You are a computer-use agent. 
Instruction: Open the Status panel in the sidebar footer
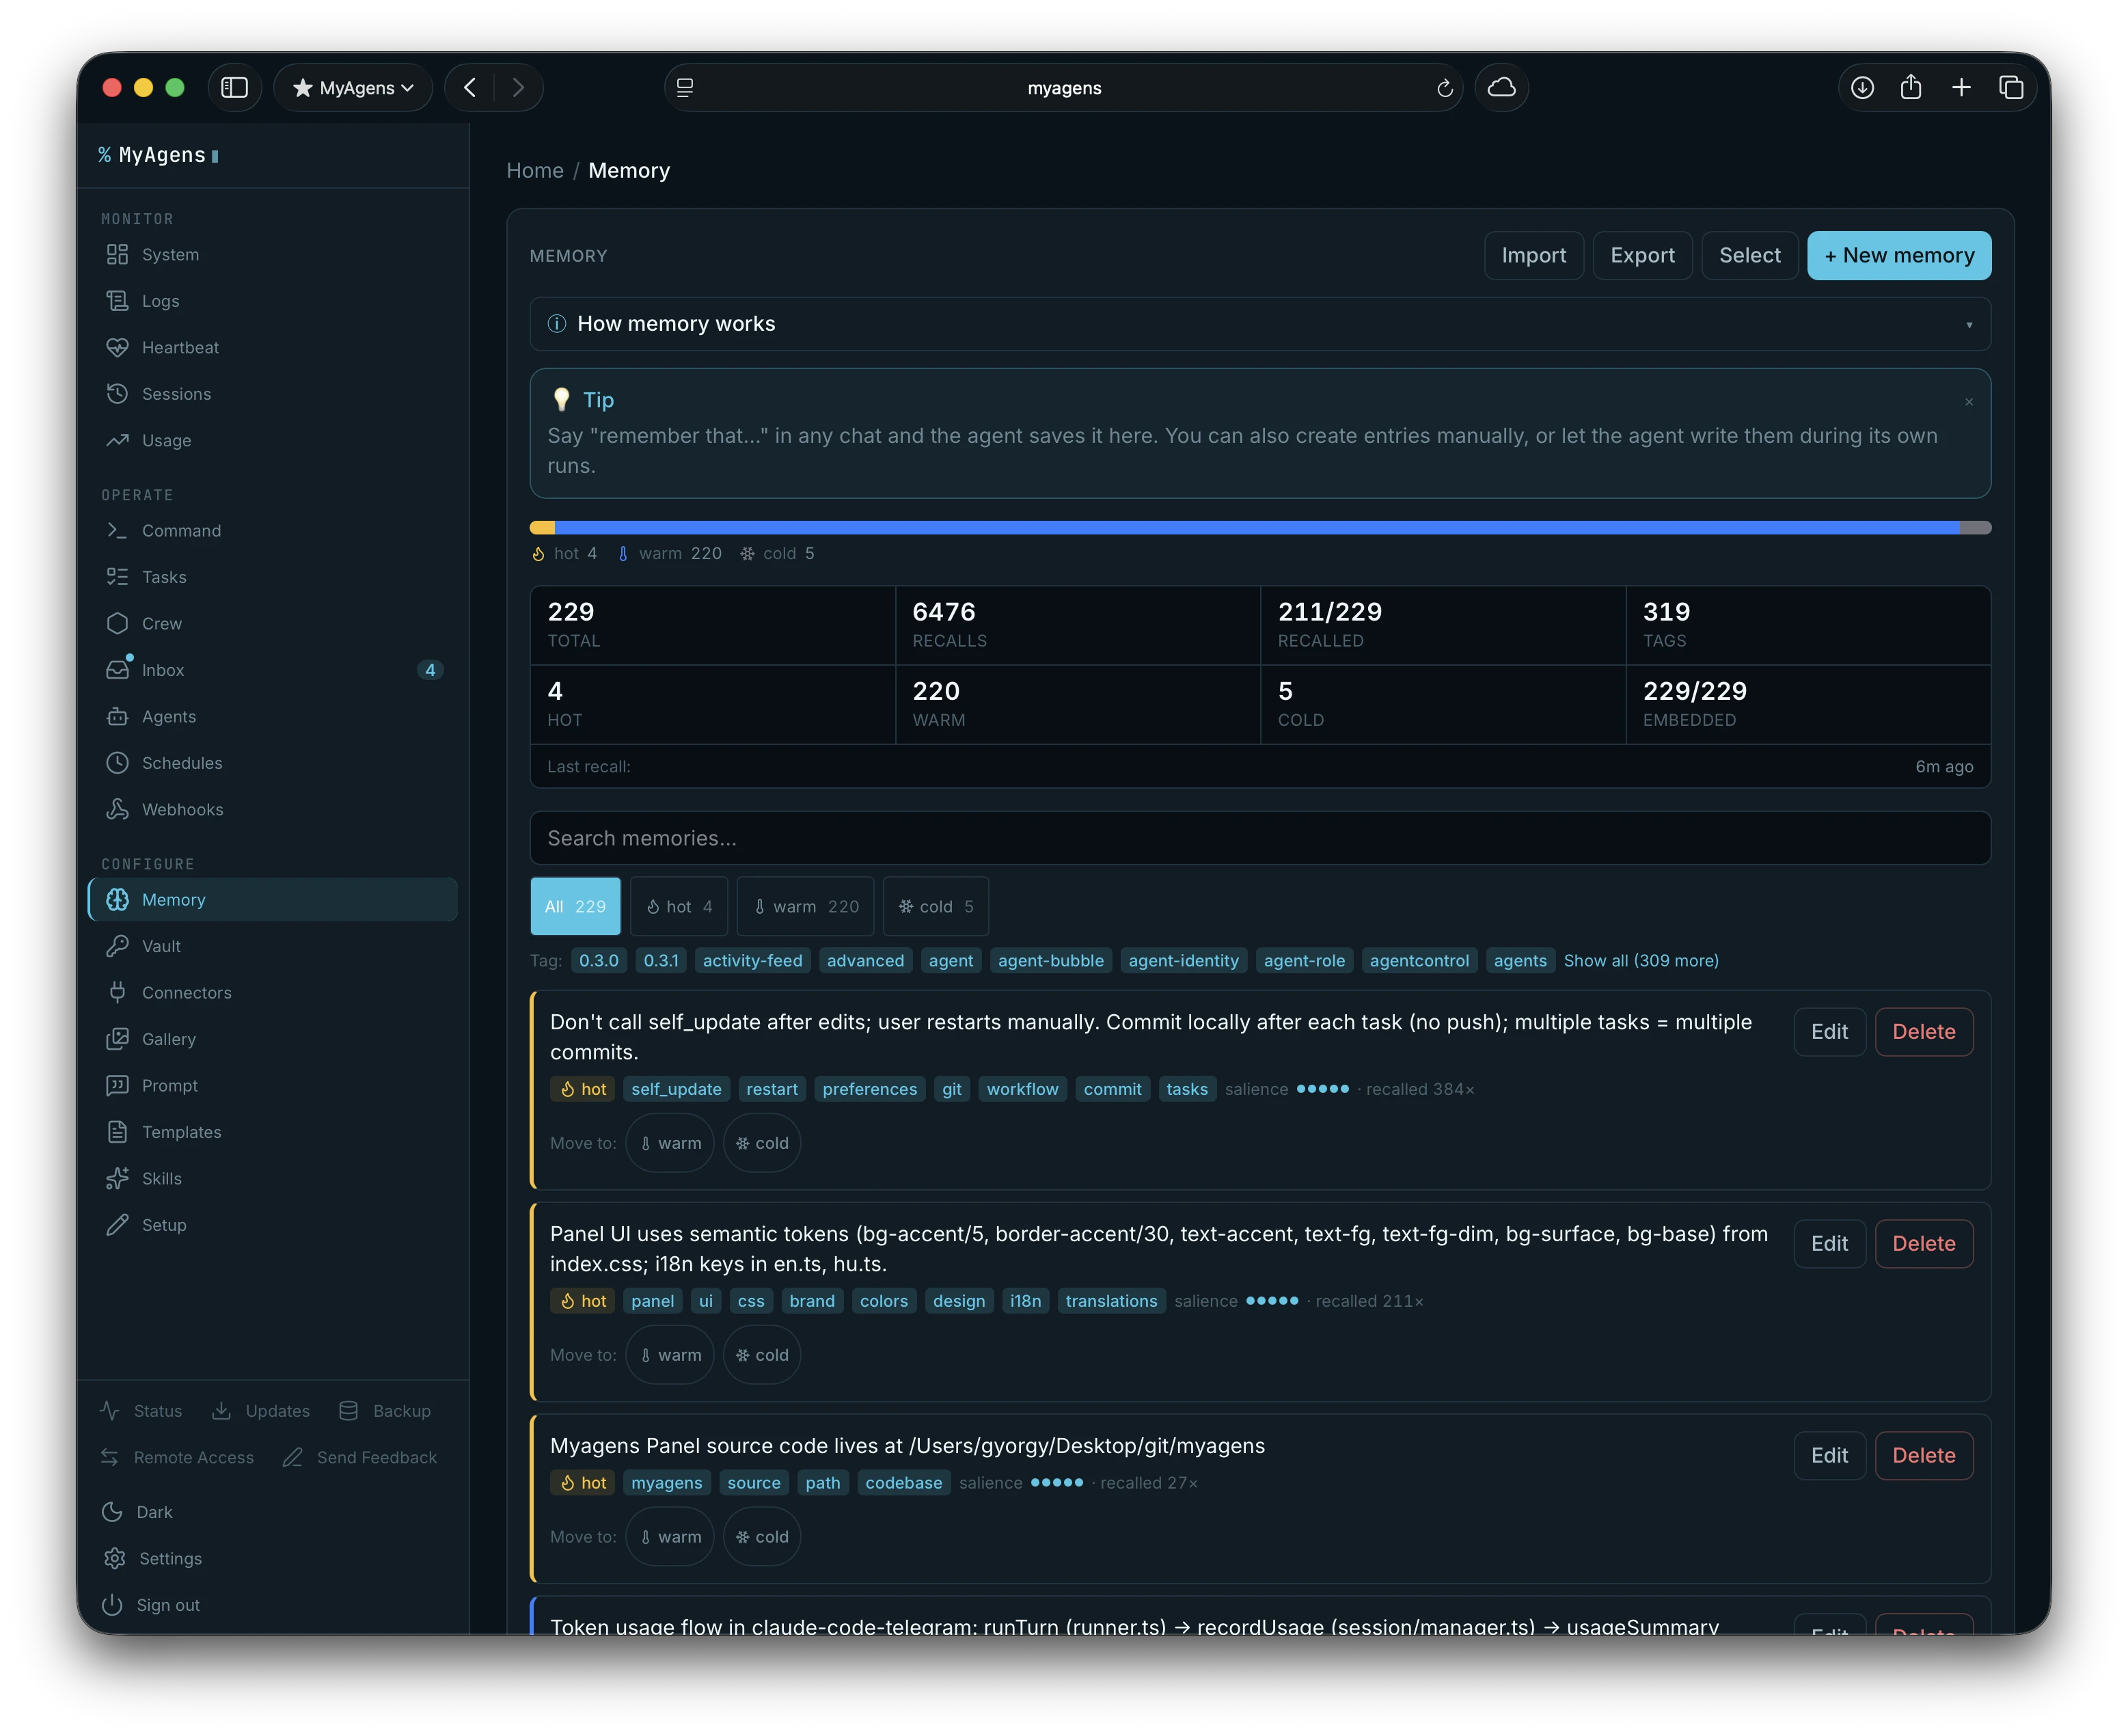click(141, 1411)
